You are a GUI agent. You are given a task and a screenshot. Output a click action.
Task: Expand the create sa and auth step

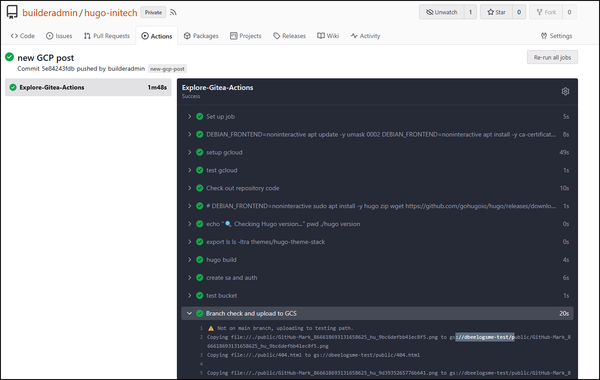point(231,278)
